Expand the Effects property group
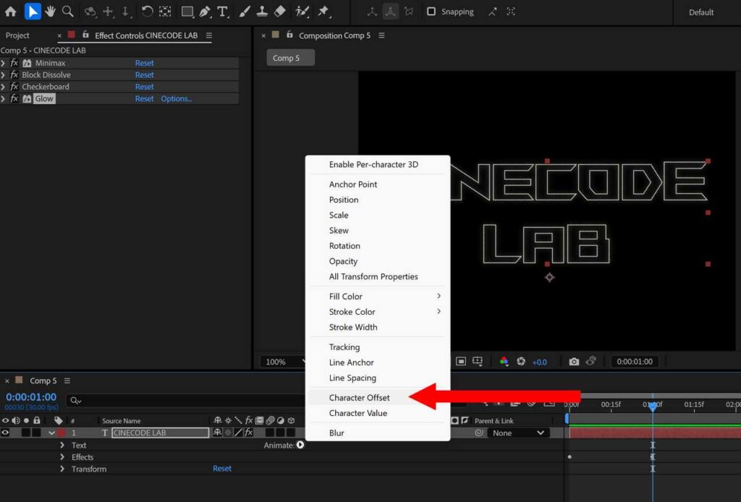Viewport: 741px width, 502px height. pos(62,456)
